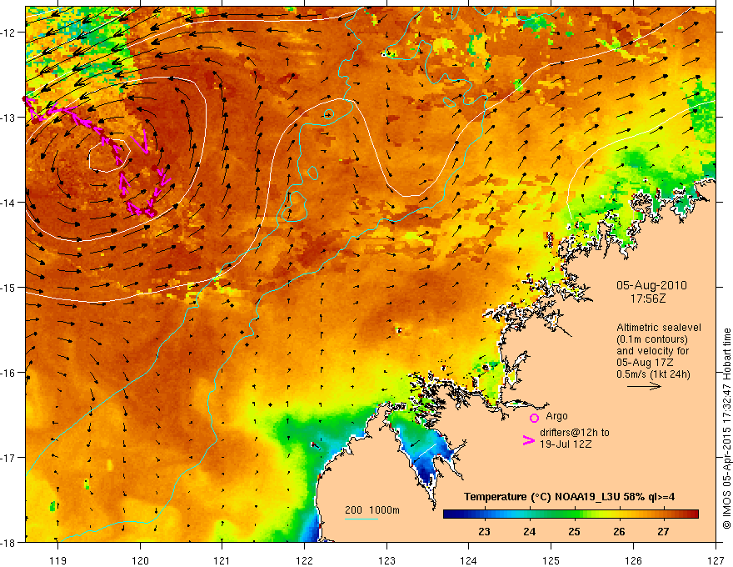Click the "and velocity for" text
This screenshot has width=733, height=567.
click(652, 351)
